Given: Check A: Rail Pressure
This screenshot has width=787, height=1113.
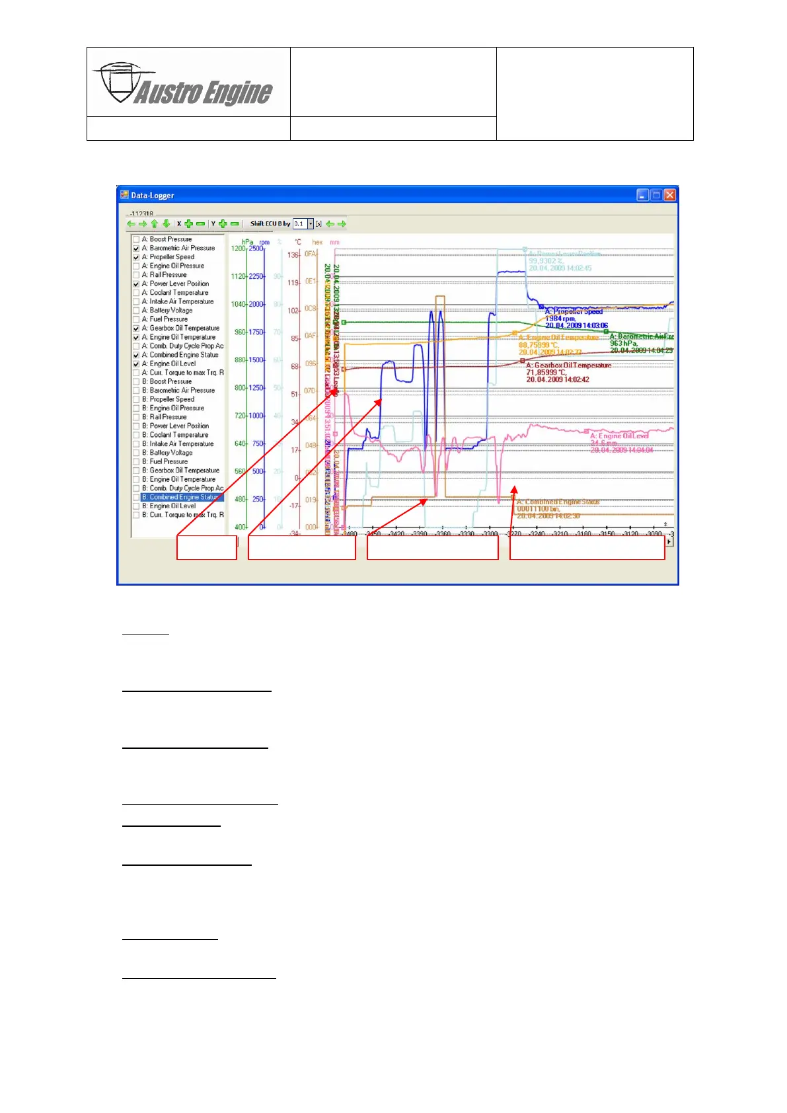Looking at the screenshot, I should [136, 275].
